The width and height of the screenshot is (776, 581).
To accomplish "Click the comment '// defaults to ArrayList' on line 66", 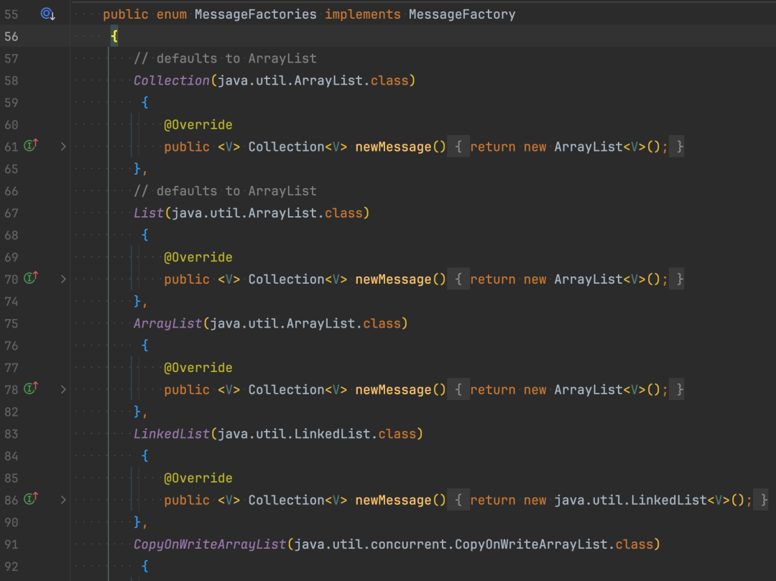I will click(x=225, y=191).
